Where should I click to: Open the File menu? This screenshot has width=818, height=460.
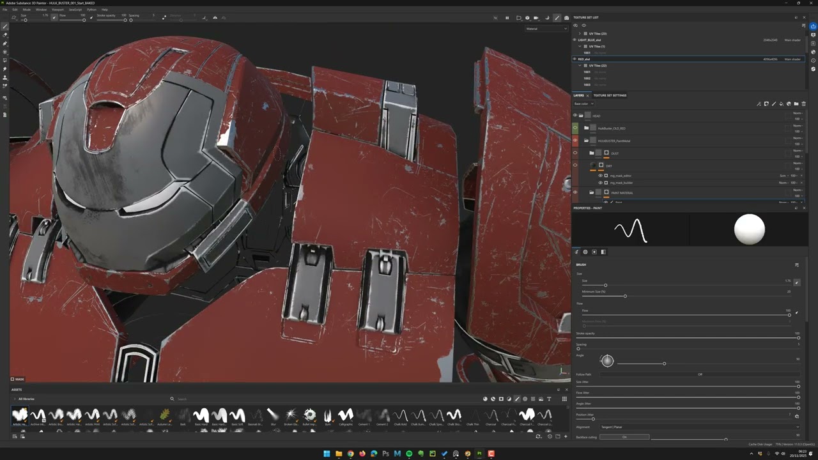[x=5, y=10]
